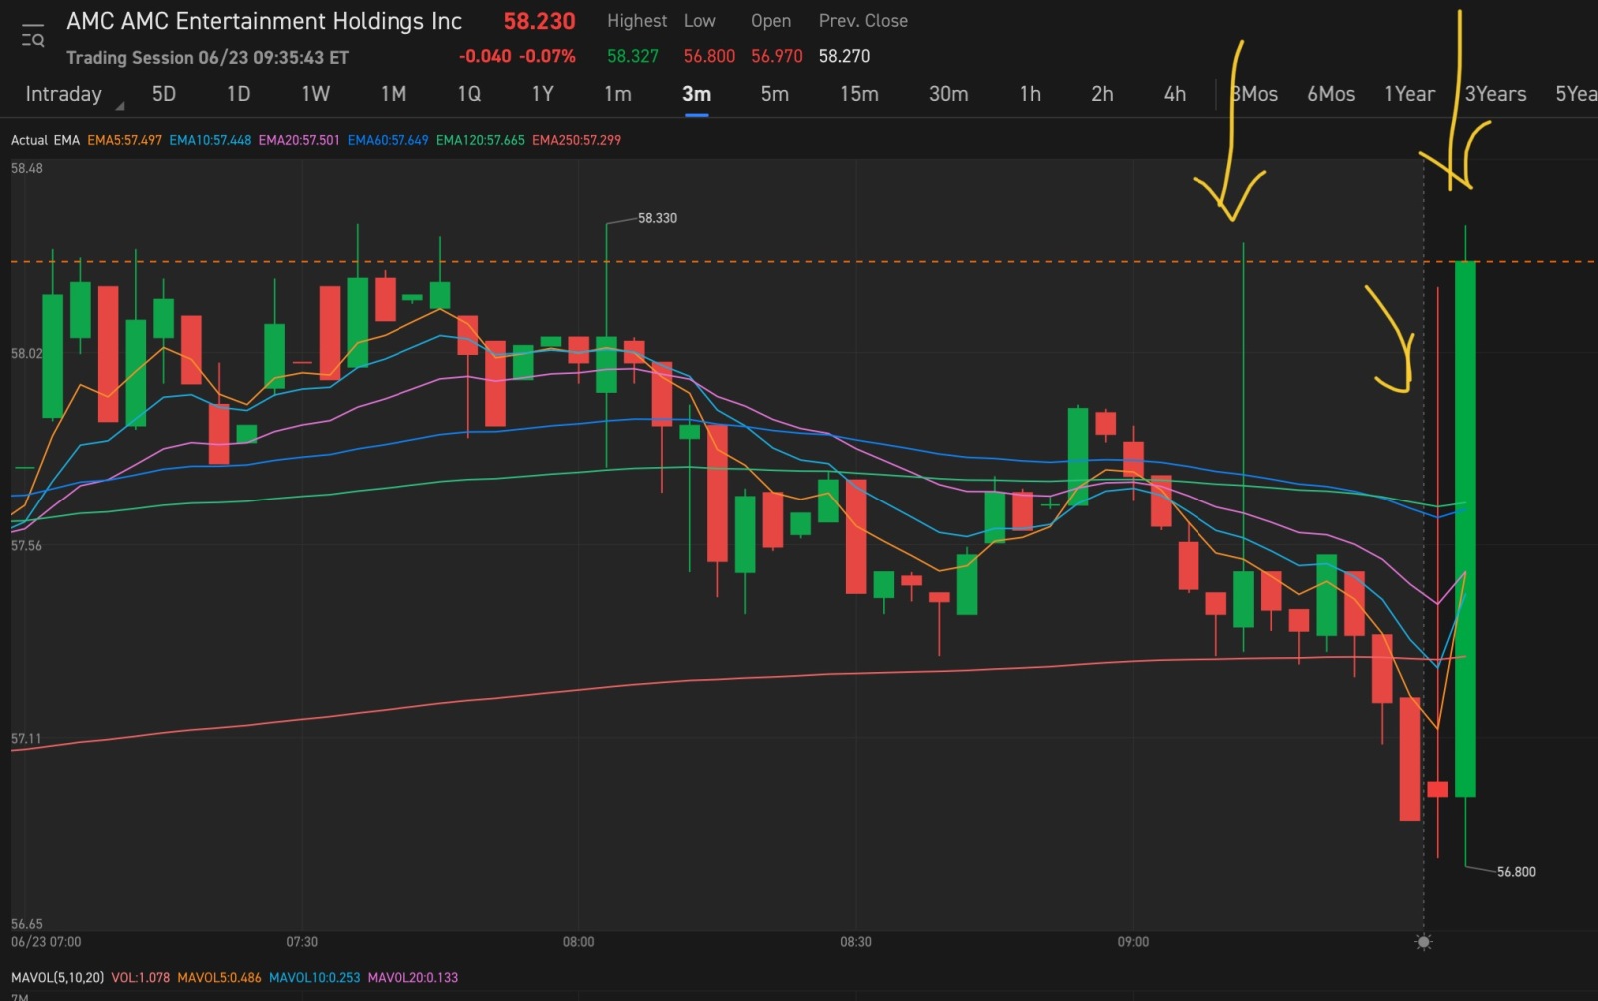Choose the 2h interval
This screenshot has height=1001, width=1598.
click(1102, 94)
